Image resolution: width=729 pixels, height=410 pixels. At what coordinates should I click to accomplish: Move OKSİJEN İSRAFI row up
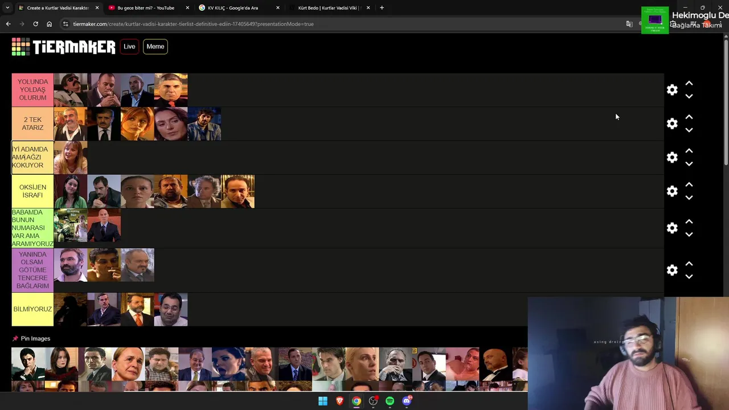tap(689, 184)
